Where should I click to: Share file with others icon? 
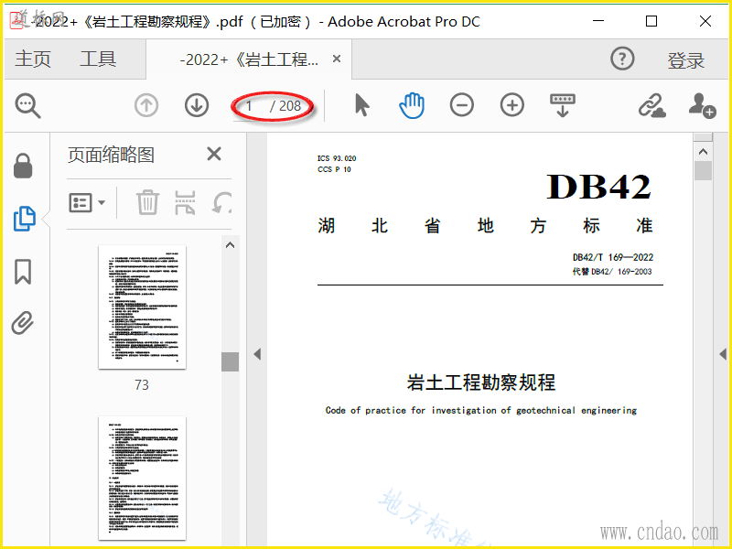(x=702, y=105)
